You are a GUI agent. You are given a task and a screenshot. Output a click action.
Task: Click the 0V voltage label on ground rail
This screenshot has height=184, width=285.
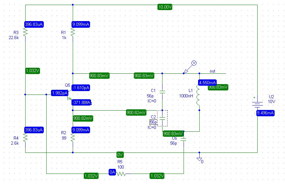point(120,155)
